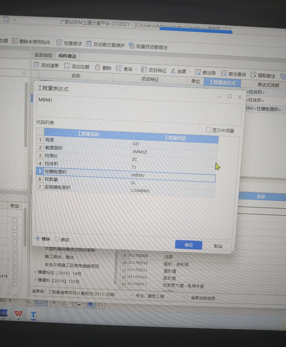
Task: Maximize the 工程量表达式 dialog
Action: click(x=229, y=96)
